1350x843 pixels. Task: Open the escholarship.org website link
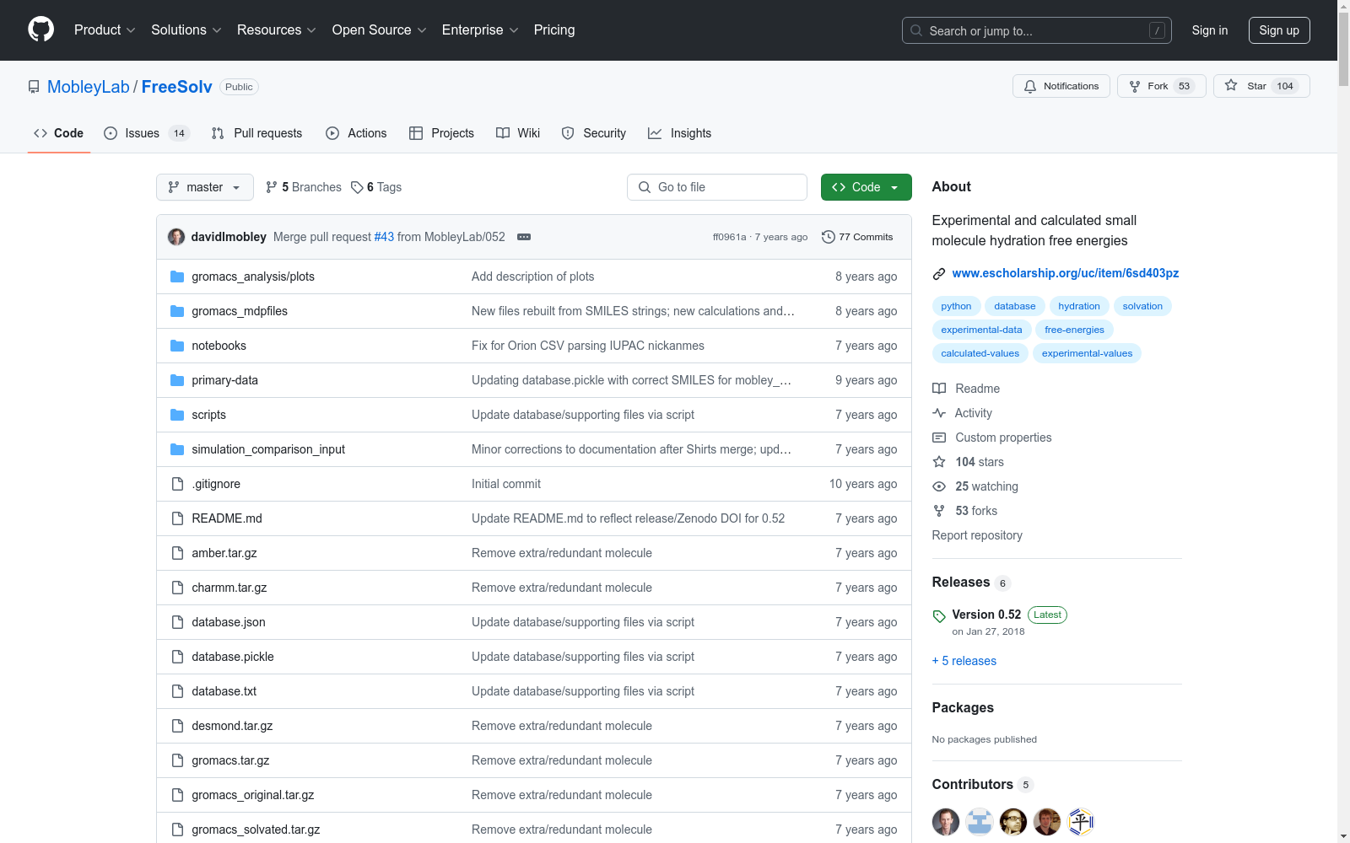pos(1066,273)
